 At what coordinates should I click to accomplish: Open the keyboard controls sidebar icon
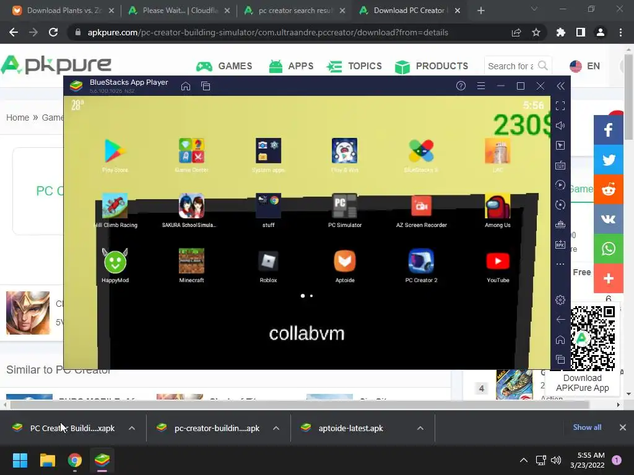click(x=560, y=165)
